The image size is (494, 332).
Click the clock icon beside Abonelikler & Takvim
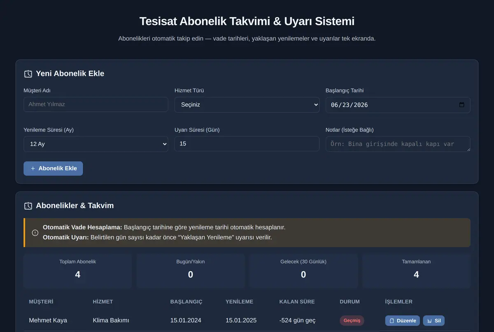[28, 206]
